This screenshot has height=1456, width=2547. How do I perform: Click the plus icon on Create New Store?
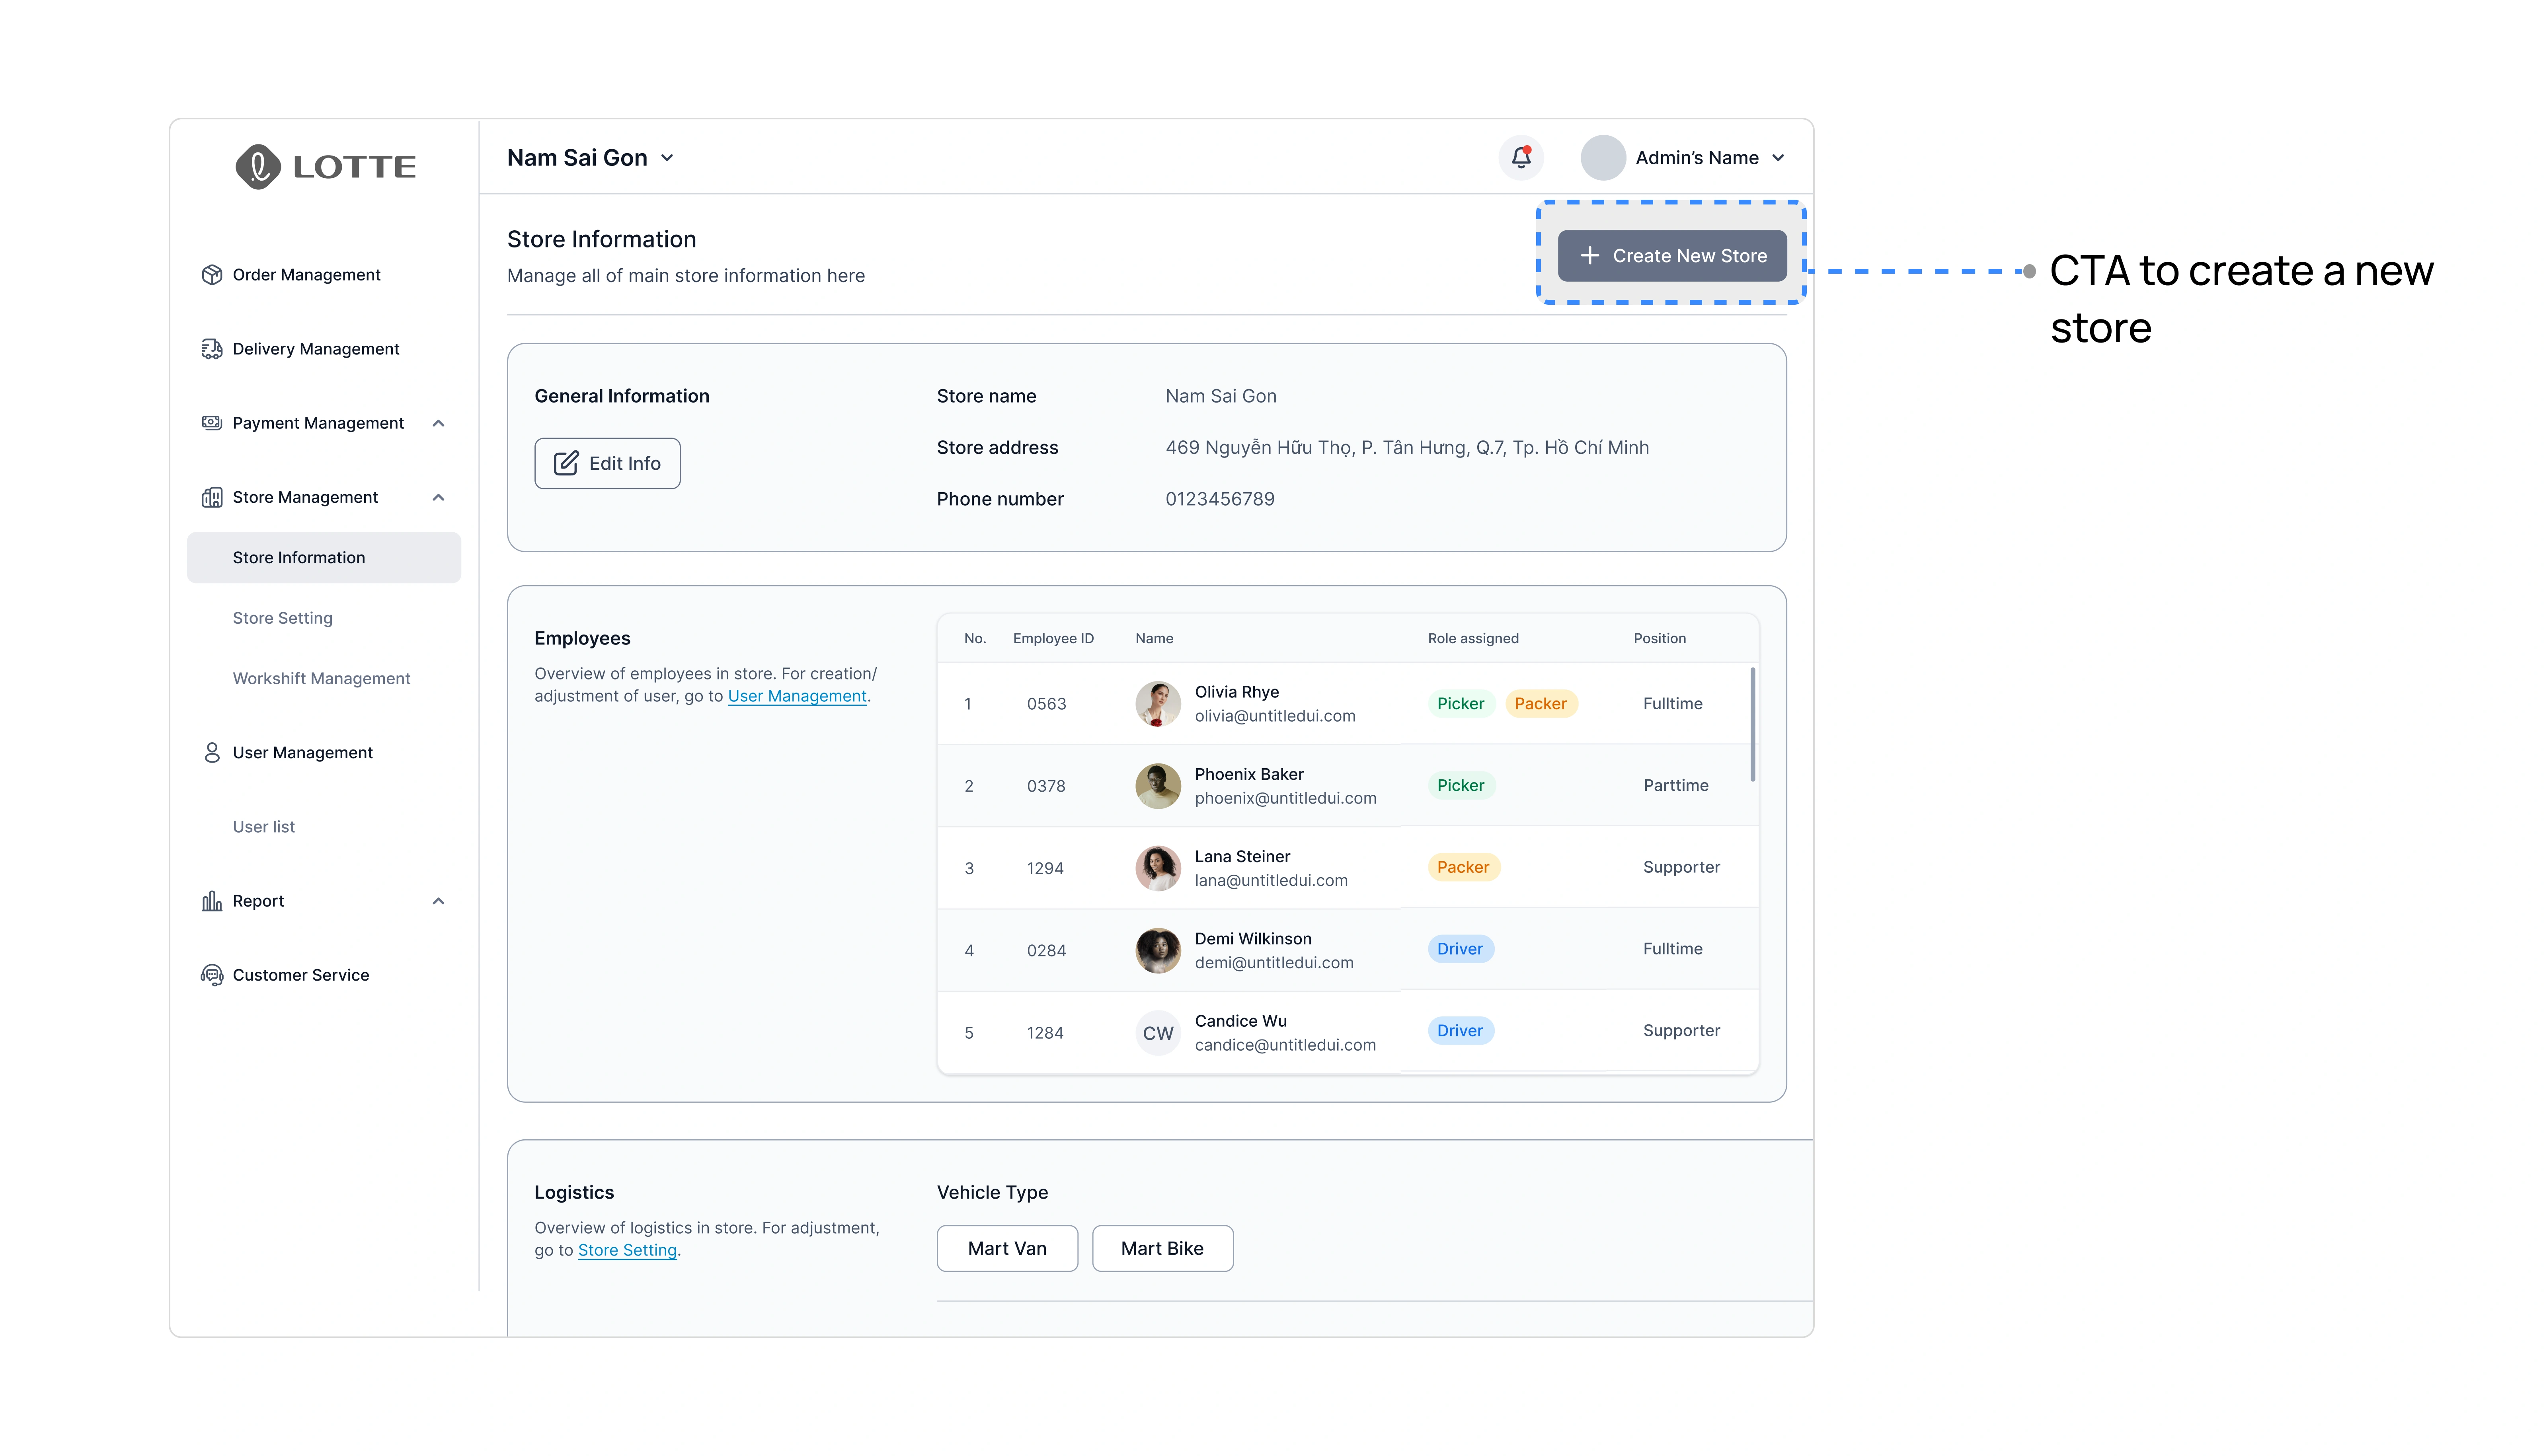[1589, 256]
